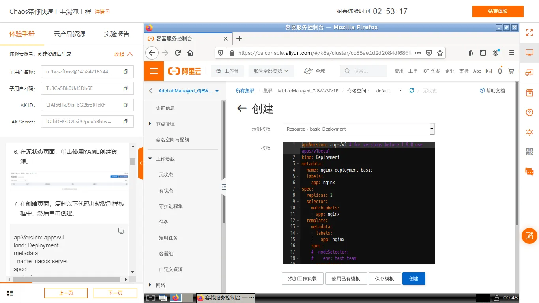Switch to 体验手册 tab
This screenshot has height=303, width=539.
point(22,34)
